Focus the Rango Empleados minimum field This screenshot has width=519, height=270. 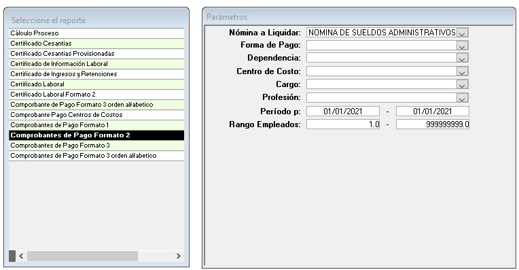click(x=343, y=124)
